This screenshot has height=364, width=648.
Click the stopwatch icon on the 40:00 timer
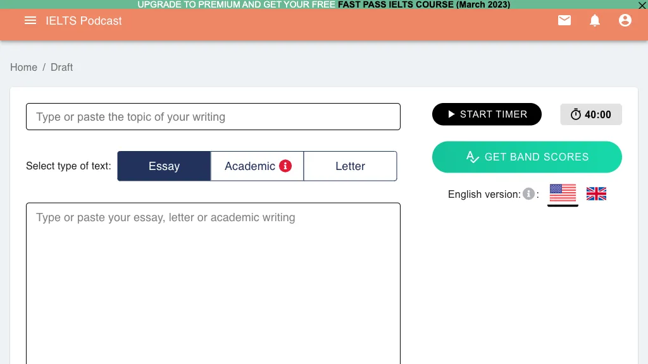pos(575,114)
